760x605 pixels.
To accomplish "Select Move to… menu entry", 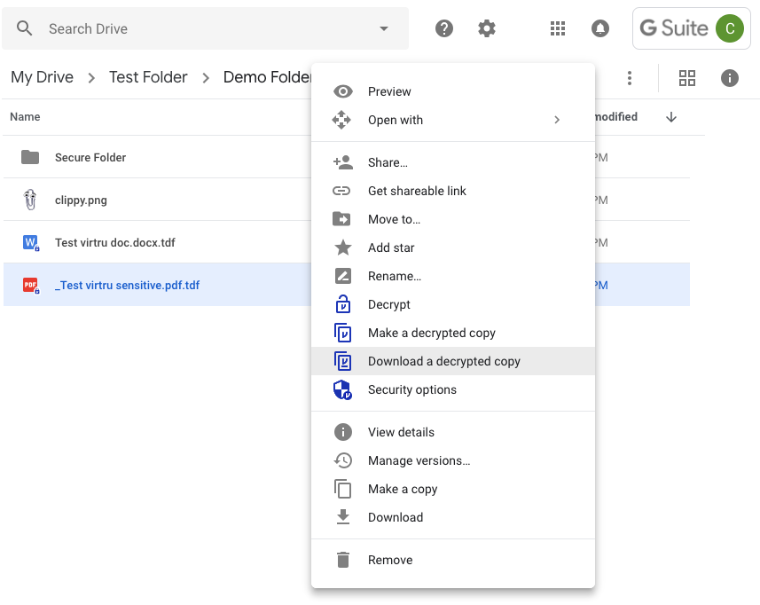I will (452, 219).
